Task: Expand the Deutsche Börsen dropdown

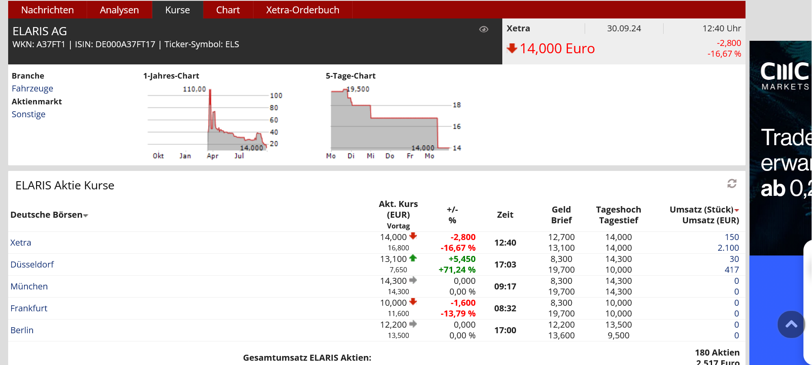Action: (x=86, y=216)
